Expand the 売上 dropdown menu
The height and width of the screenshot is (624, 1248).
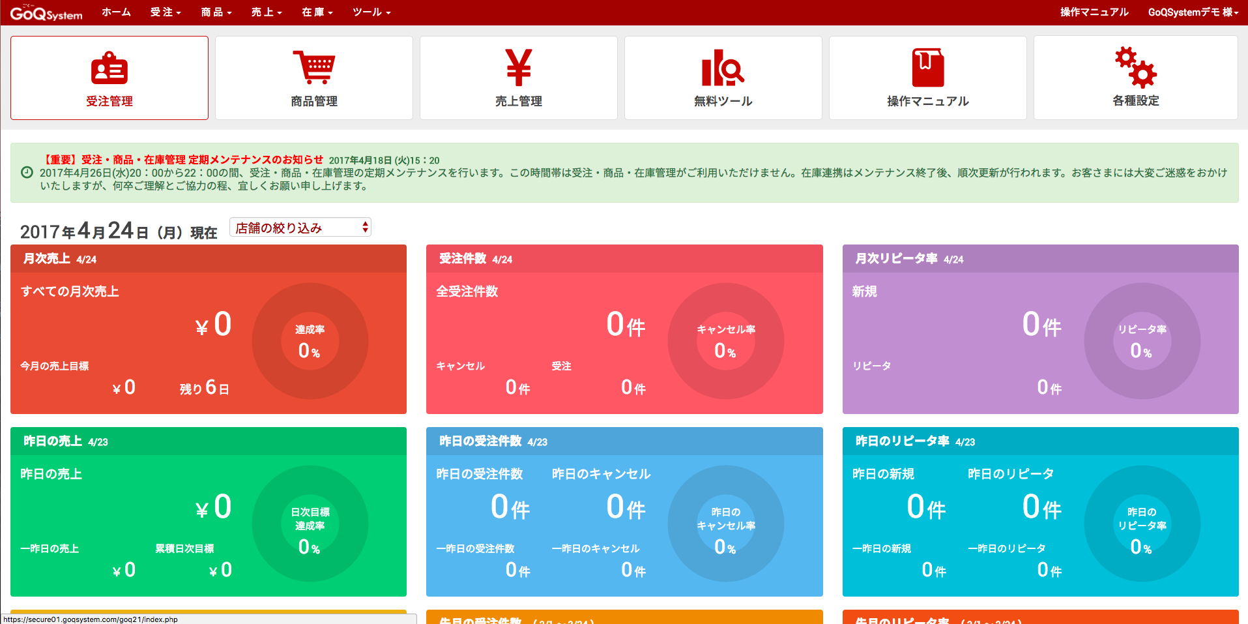(x=267, y=12)
